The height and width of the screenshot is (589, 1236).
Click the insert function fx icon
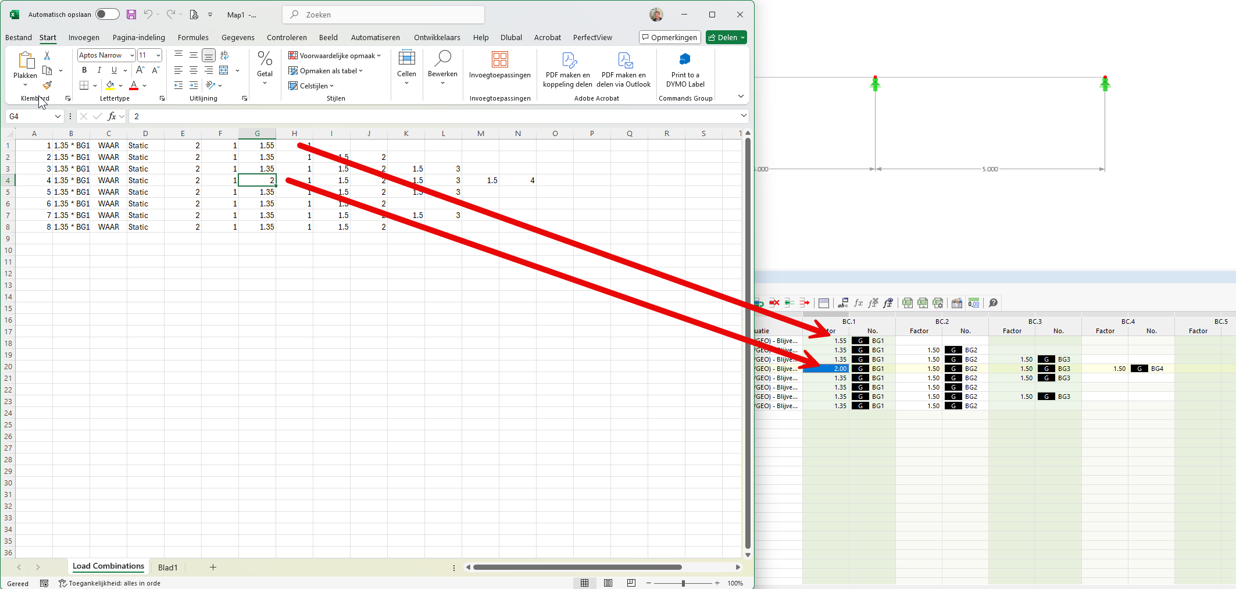(x=112, y=116)
